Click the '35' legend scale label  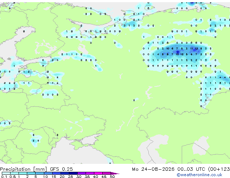(87, 177)
